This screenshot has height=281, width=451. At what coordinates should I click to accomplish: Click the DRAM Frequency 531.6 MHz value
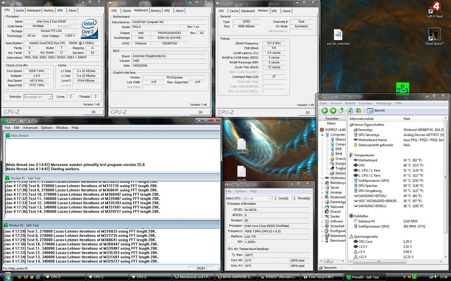274,43
